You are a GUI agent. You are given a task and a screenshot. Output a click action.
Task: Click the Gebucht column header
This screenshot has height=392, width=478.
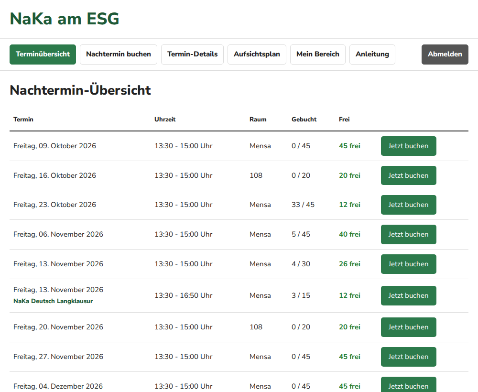click(x=304, y=120)
